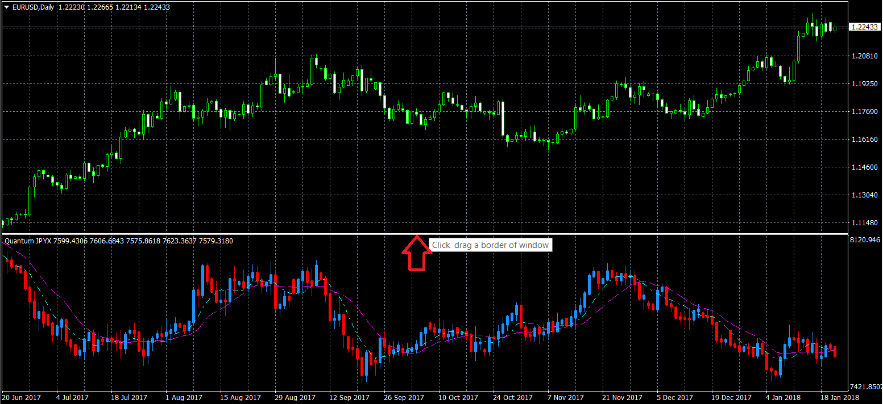883x404 pixels.
Task: Click the 1.19250 price axis label
Action: [864, 84]
